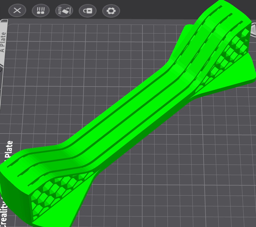Open plate settings gear icon

[111, 11]
